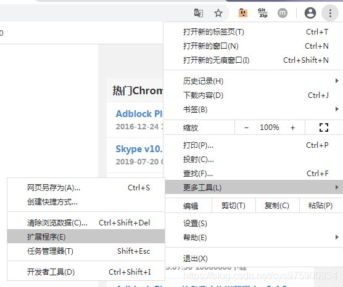
Task: Select 网页另存为(A)... in submenu
Action: pos(86,188)
